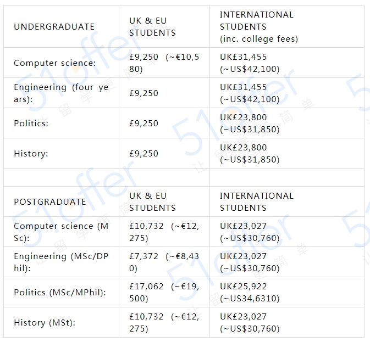Select the 'inc. college fees' international header

(258, 26)
